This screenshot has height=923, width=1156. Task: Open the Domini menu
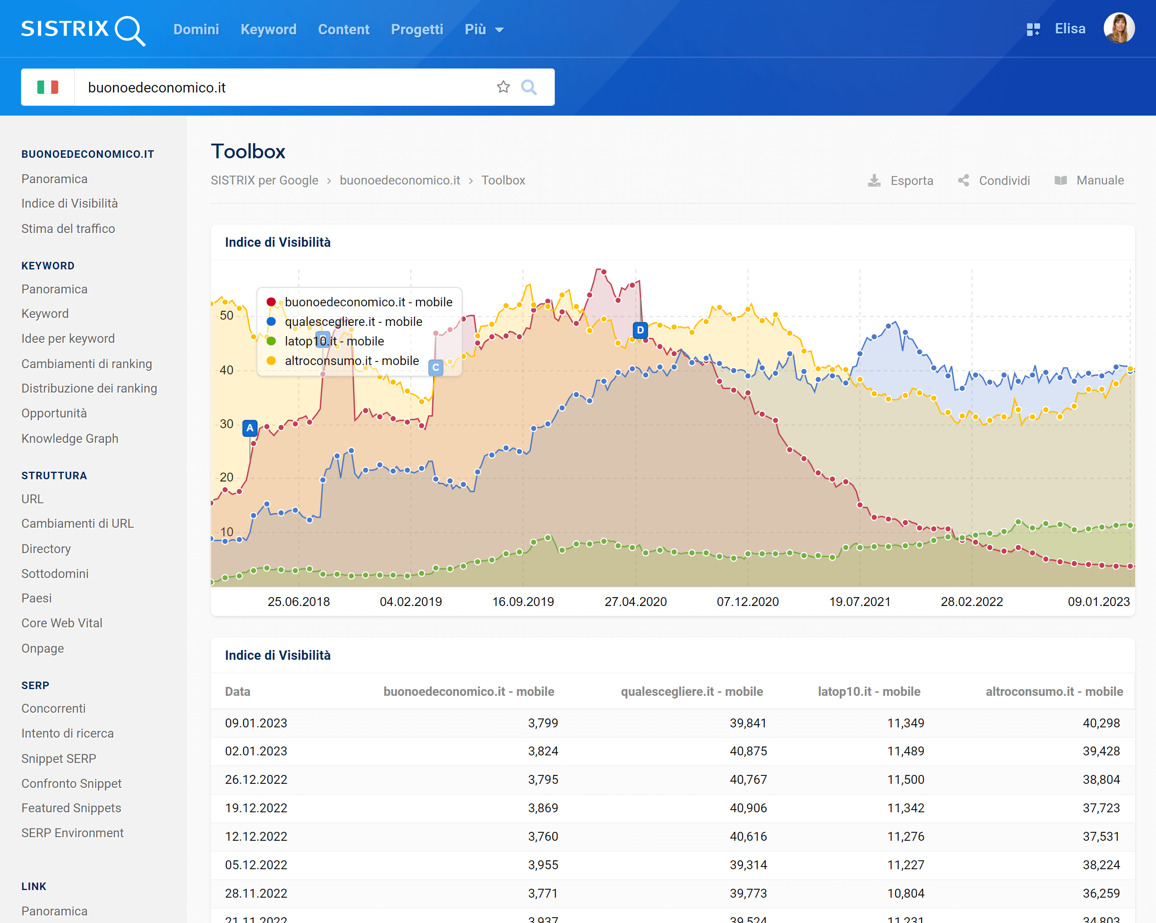click(x=196, y=29)
